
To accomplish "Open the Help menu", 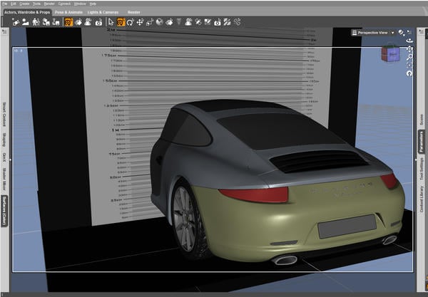I will (93, 4).
